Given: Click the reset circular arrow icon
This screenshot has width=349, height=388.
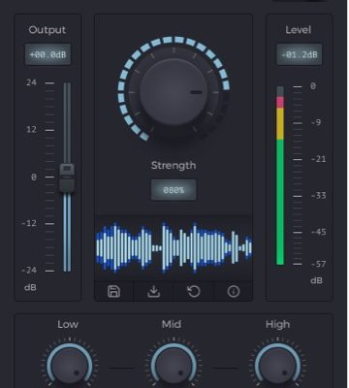Looking at the screenshot, I should [x=194, y=292].
